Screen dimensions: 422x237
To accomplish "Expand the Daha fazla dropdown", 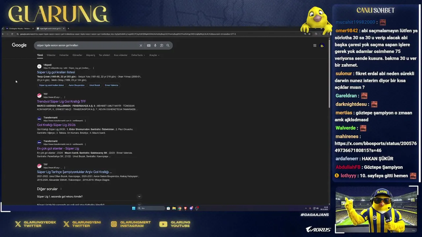I will coord(138,55).
